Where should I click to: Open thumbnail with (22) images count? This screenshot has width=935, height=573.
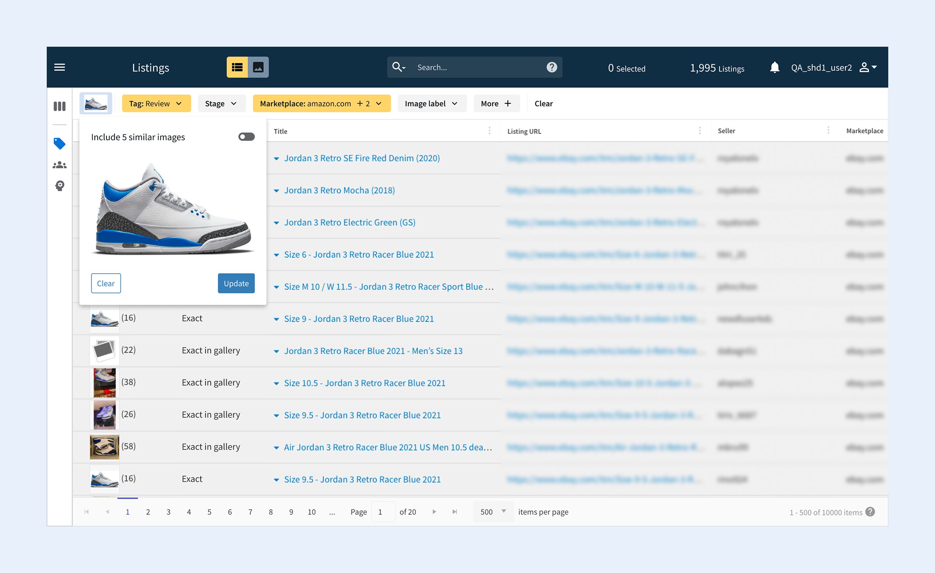coord(104,350)
